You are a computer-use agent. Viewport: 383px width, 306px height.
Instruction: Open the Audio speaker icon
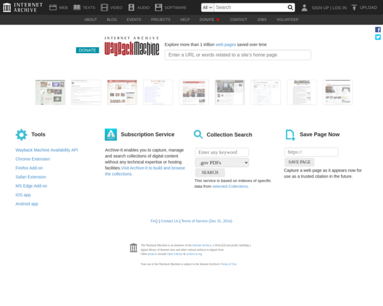pos(131,8)
